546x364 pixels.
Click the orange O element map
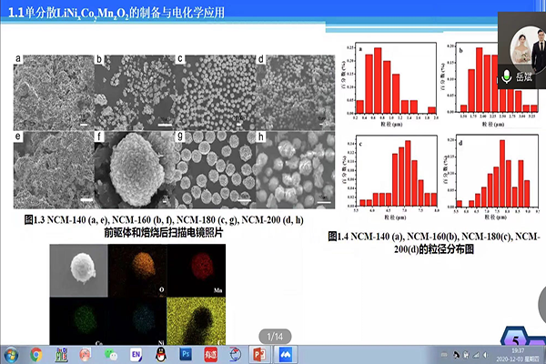(x=135, y=271)
